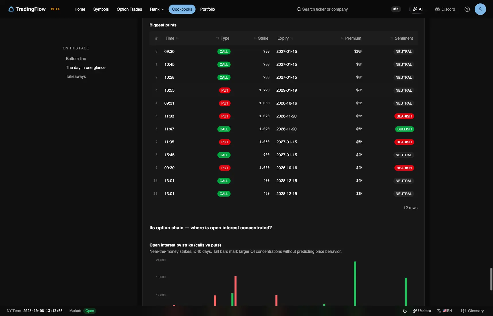Jump to The day in one glance
The image size is (493, 316).
point(86,68)
